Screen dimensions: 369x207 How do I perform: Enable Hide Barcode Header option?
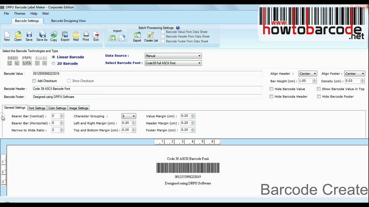271,97
